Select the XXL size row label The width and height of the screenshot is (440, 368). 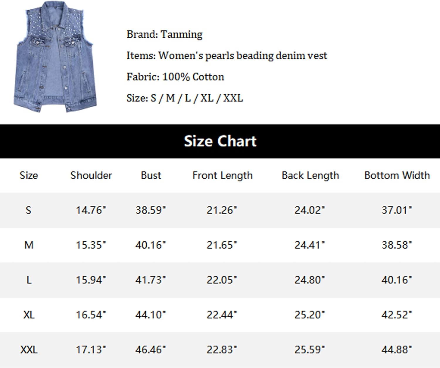[x=29, y=350]
